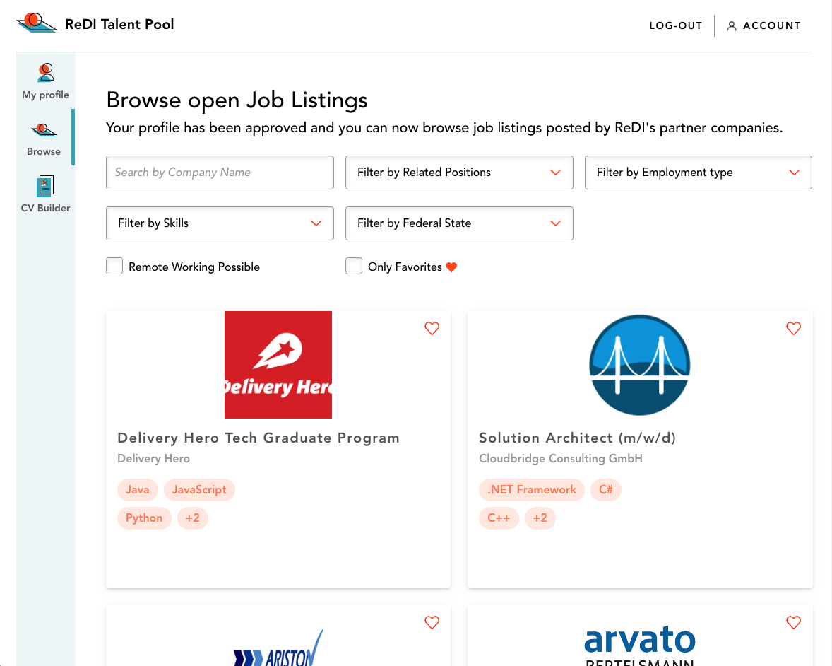The width and height of the screenshot is (832, 666).
Task: Favorite the Solution Architect listing heart
Action: pos(793,328)
